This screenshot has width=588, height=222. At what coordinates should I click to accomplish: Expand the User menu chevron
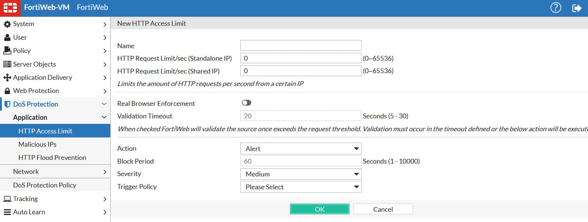tap(105, 37)
